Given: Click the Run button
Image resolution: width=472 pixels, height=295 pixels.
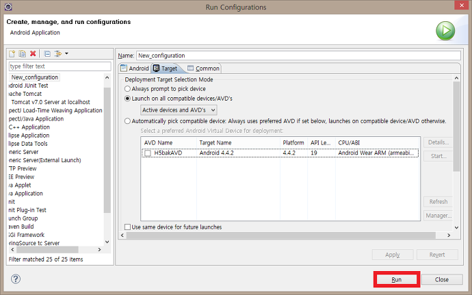Looking at the screenshot, I should pyautogui.click(x=397, y=280).
